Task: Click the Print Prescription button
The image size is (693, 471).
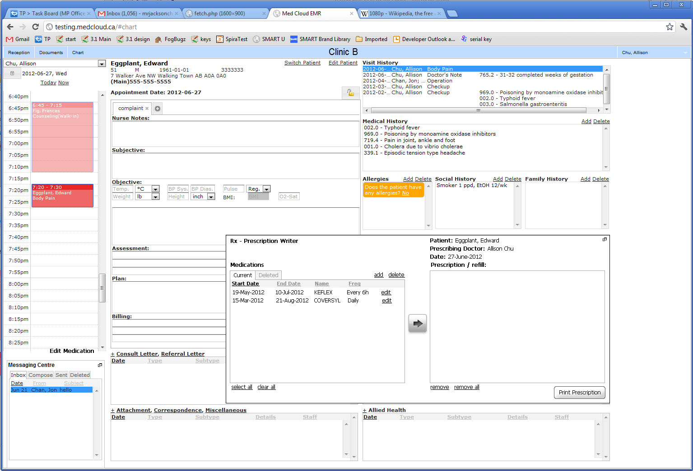Action: tap(580, 393)
